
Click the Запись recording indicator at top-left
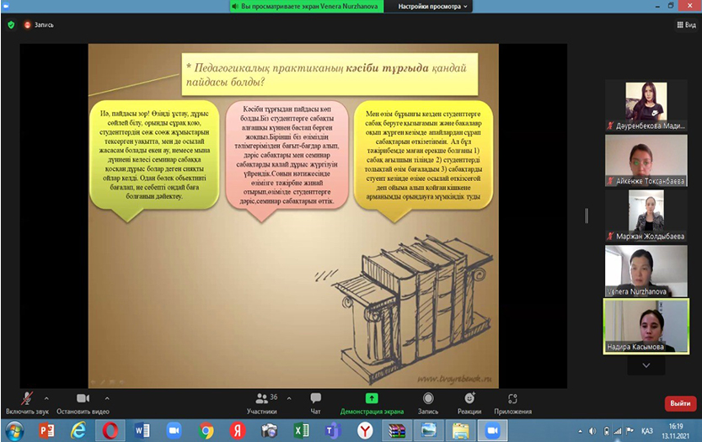pos(39,24)
